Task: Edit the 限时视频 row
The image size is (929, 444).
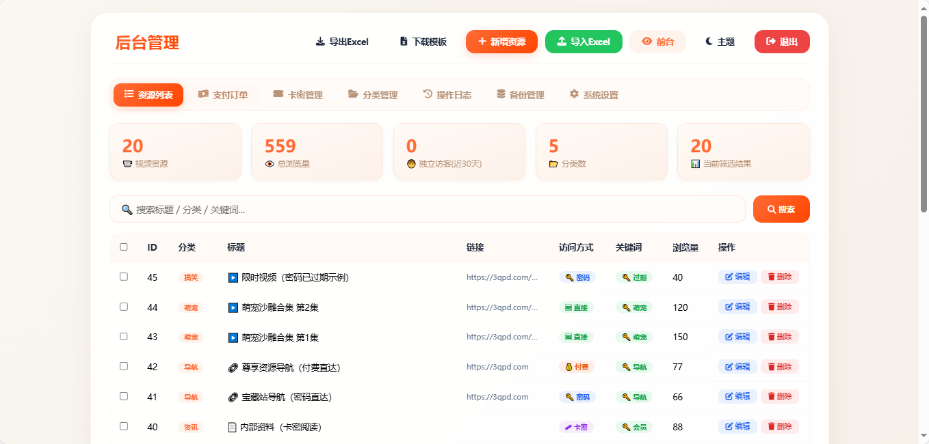Action: (x=737, y=277)
